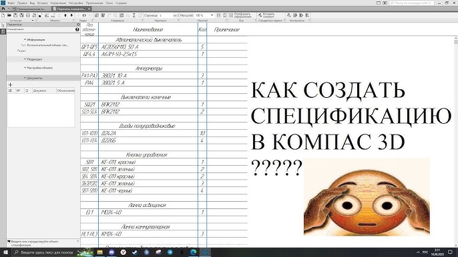The height and width of the screenshot is (257, 458).
Task: Open the Вид menu
Action: point(32,3)
